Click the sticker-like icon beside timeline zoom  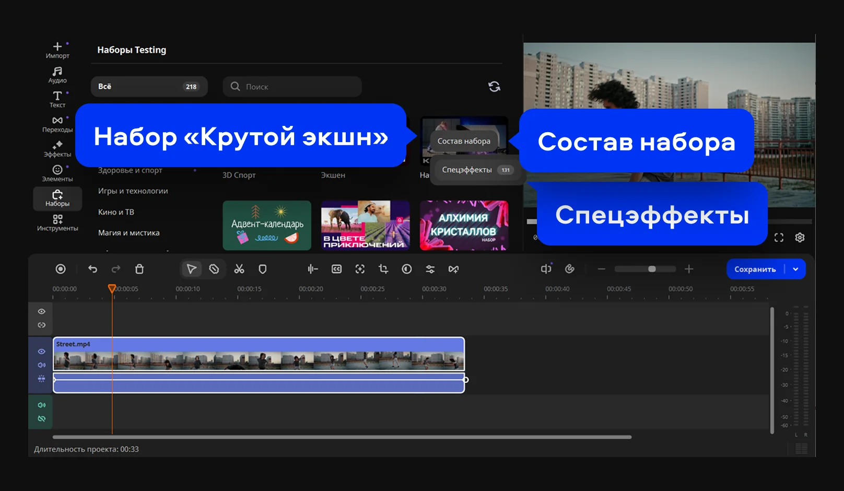tap(570, 268)
